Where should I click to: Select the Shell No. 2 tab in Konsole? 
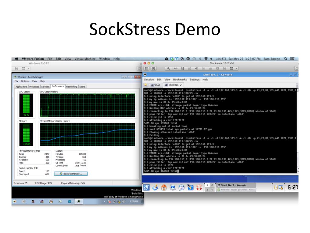pos(173,85)
